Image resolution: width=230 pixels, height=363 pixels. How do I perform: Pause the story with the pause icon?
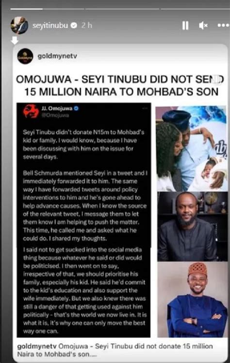[x=185, y=25]
